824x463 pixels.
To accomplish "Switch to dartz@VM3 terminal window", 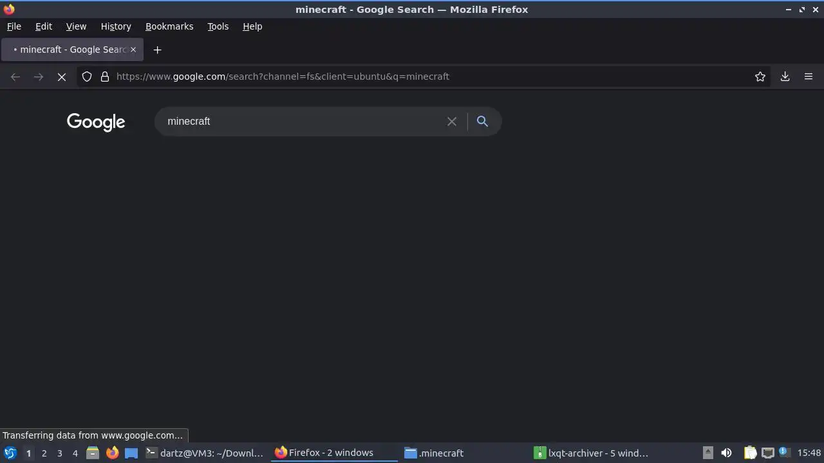I will (205, 453).
